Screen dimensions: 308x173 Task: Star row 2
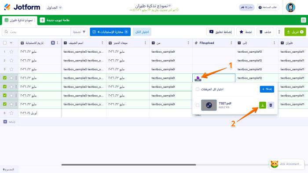click(x=11, y=61)
